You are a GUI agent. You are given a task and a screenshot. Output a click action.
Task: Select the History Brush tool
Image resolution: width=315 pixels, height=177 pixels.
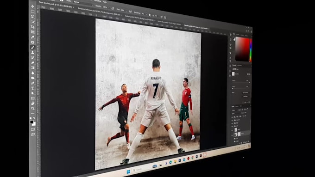[x=32, y=57]
